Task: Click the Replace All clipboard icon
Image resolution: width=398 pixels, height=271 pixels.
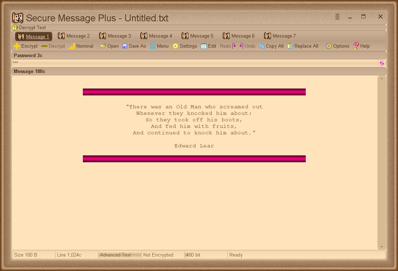Action: [x=290, y=46]
